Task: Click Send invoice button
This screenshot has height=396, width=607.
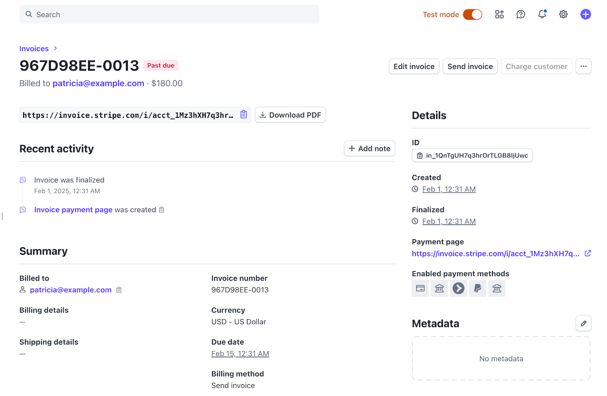Action: pos(470,66)
